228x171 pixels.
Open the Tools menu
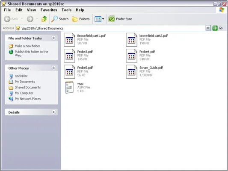66,10
